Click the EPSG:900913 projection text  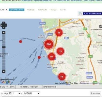(x=50, y=87)
